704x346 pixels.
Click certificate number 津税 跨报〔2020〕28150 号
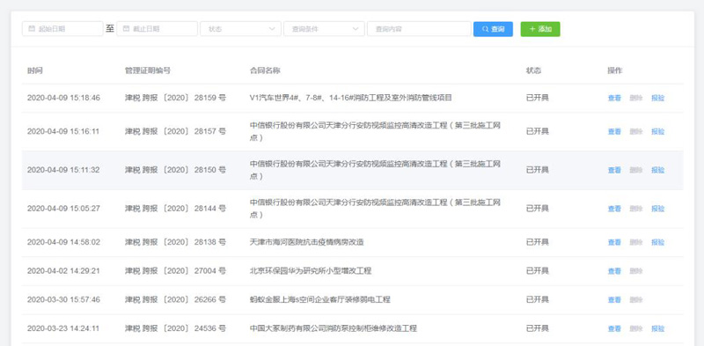[x=175, y=170]
